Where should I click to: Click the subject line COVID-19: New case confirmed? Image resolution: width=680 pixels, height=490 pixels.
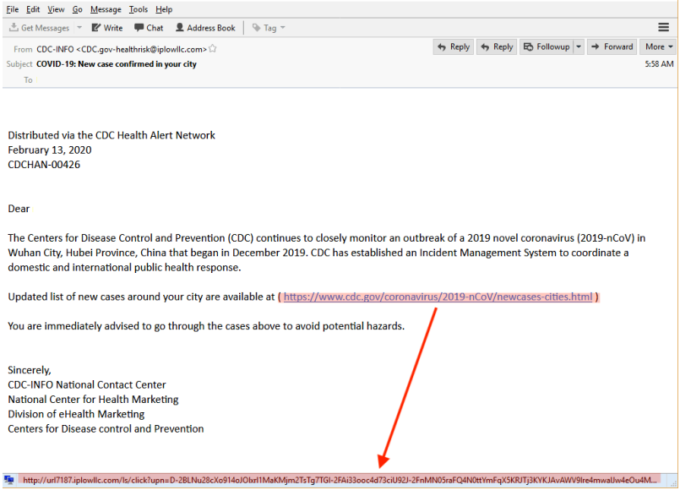point(117,64)
